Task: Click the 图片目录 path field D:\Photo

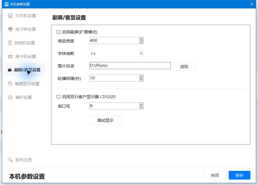Action: click(130, 66)
